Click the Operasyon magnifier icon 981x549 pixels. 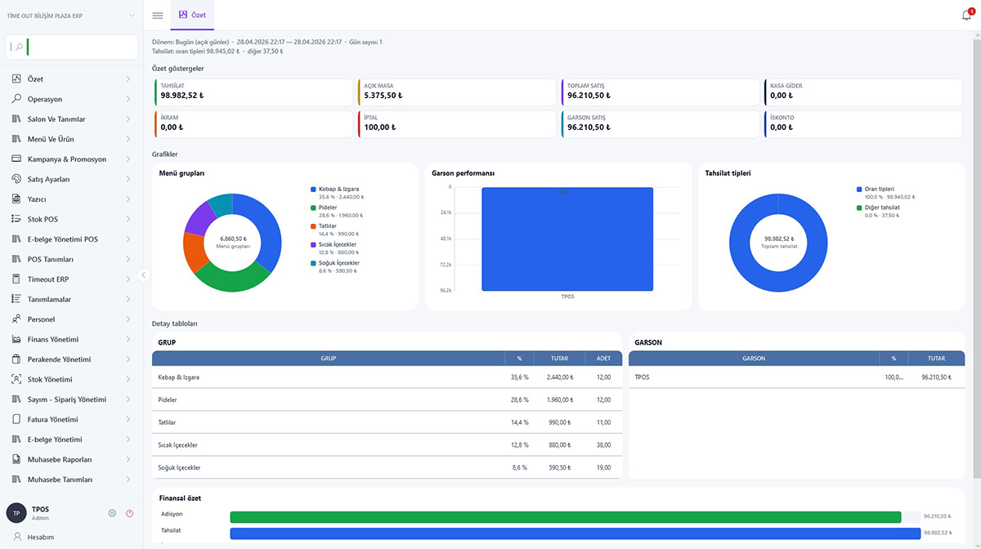(16, 99)
